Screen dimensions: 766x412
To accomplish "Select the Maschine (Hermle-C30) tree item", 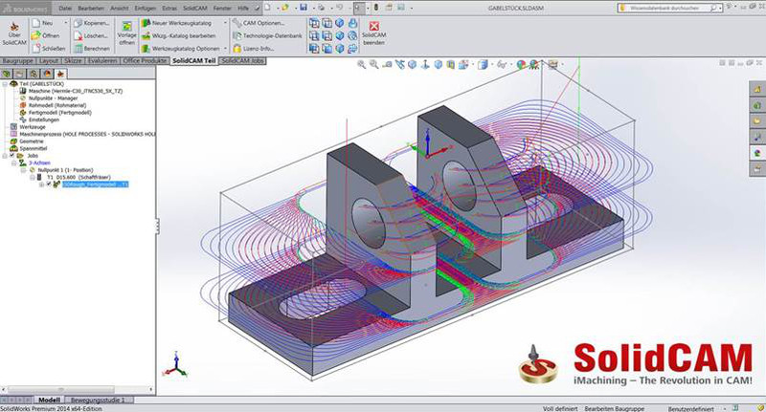I will [76, 91].
